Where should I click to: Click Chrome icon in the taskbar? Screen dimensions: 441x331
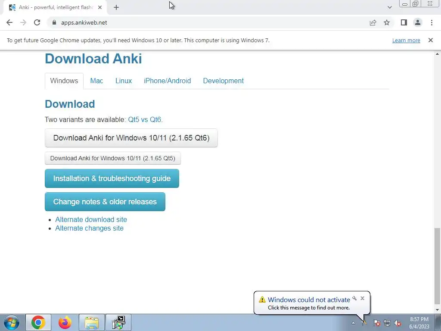coord(38,322)
